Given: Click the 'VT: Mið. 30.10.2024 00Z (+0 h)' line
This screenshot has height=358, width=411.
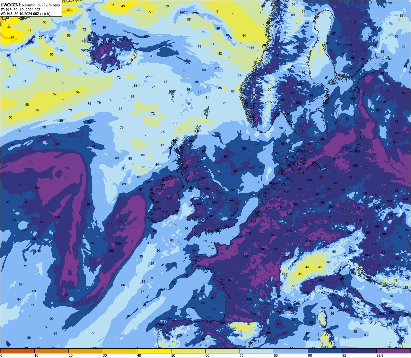Looking at the screenshot, I should [x=25, y=13].
